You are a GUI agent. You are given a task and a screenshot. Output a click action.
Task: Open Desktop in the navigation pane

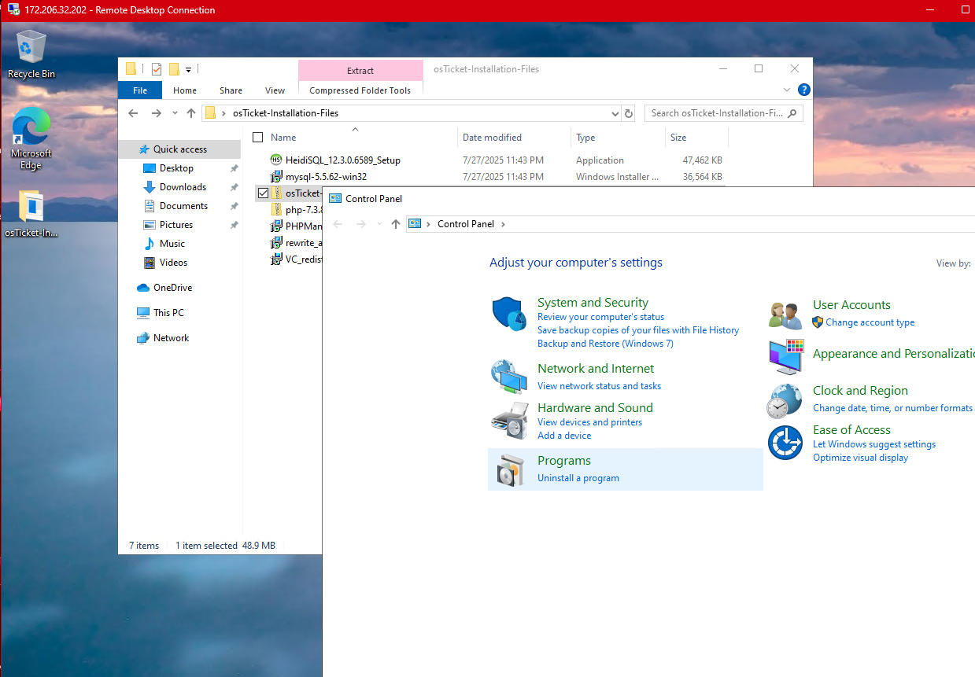[x=176, y=168]
